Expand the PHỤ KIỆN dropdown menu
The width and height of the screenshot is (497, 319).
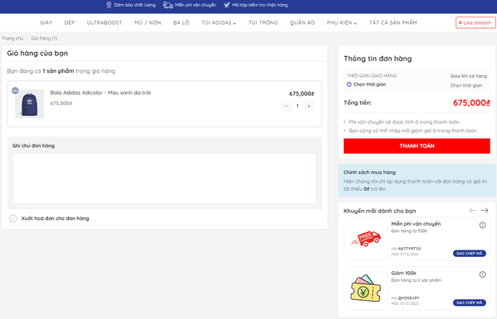(341, 23)
